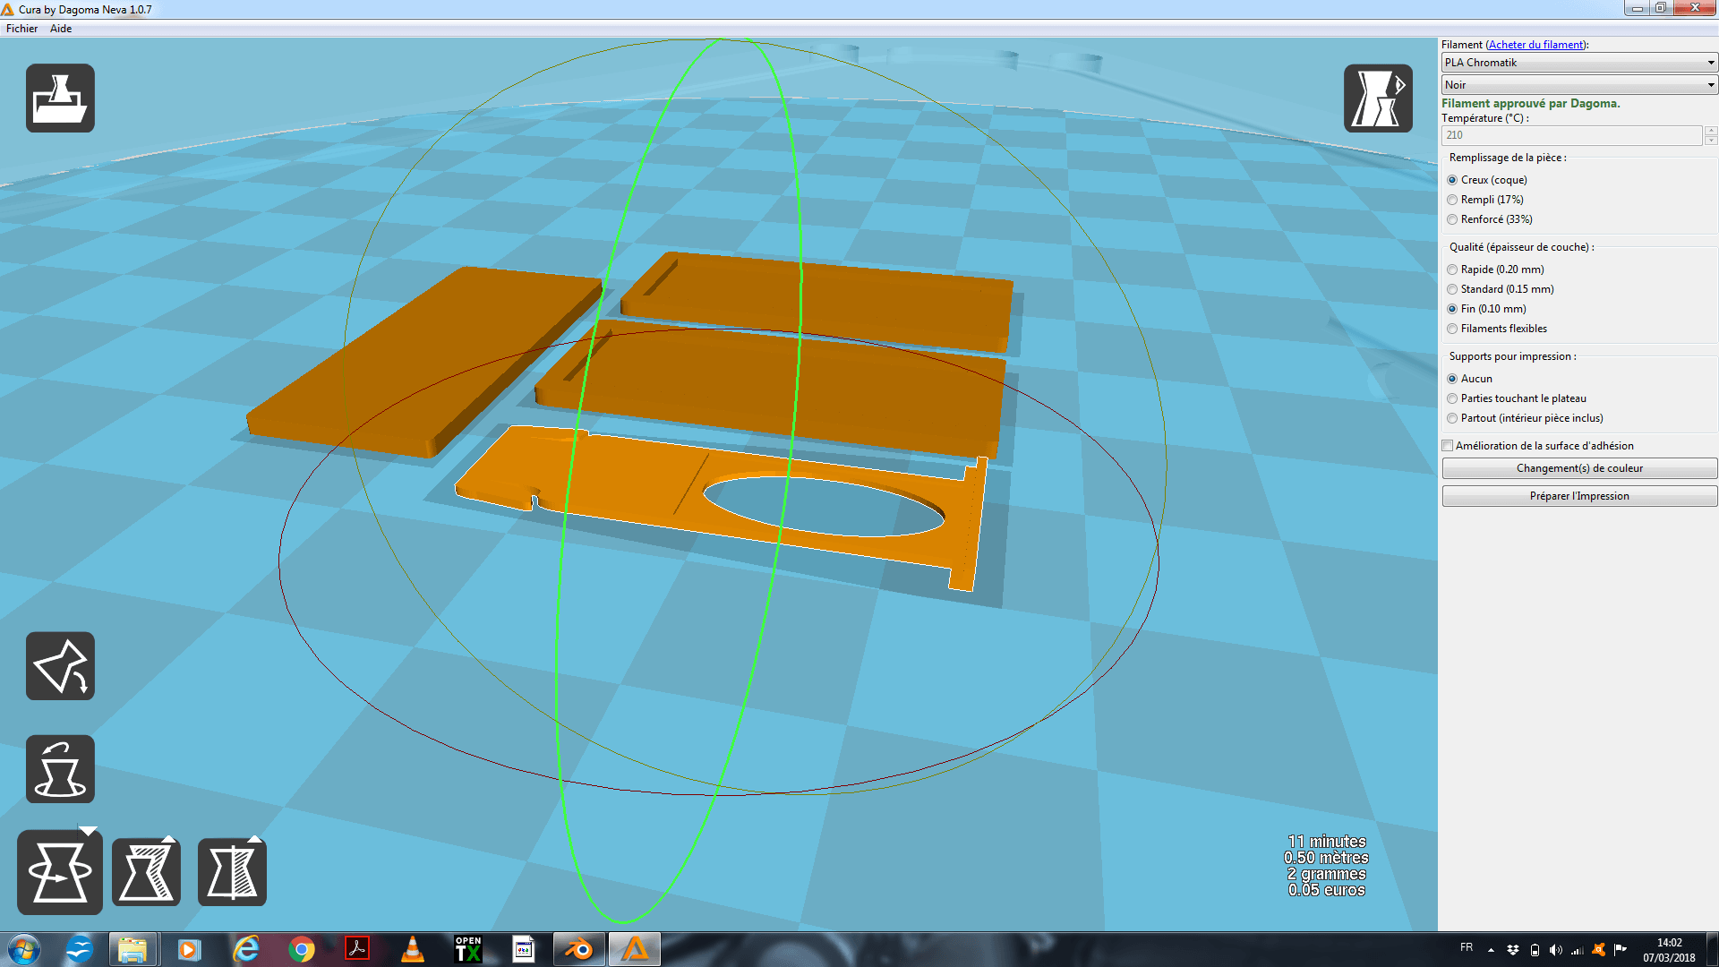Screen dimensions: 1719x967
Task: Click the Load model file icon
Action: 60,98
